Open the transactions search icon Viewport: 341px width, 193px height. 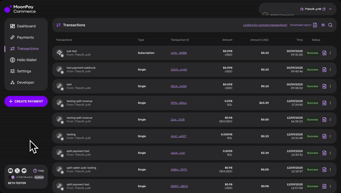[x=330, y=25]
